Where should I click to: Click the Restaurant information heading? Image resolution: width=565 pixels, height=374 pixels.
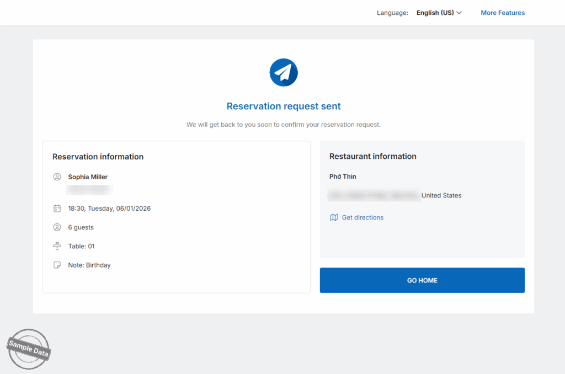click(x=373, y=157)
